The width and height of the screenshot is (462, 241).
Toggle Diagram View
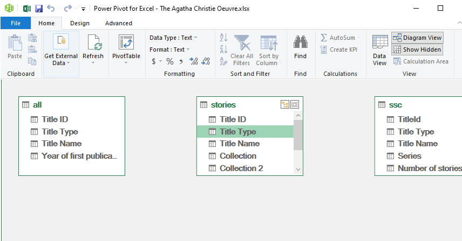[418, 38]
